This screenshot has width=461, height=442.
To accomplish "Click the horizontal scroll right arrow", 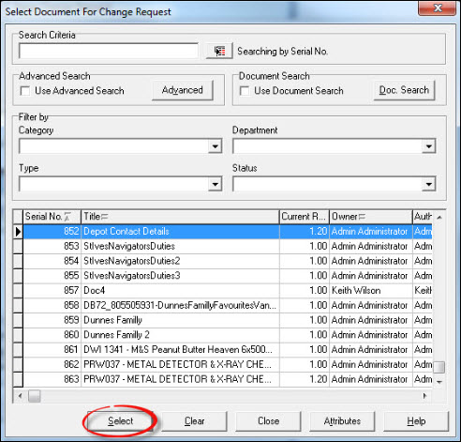I will (424, 396).
